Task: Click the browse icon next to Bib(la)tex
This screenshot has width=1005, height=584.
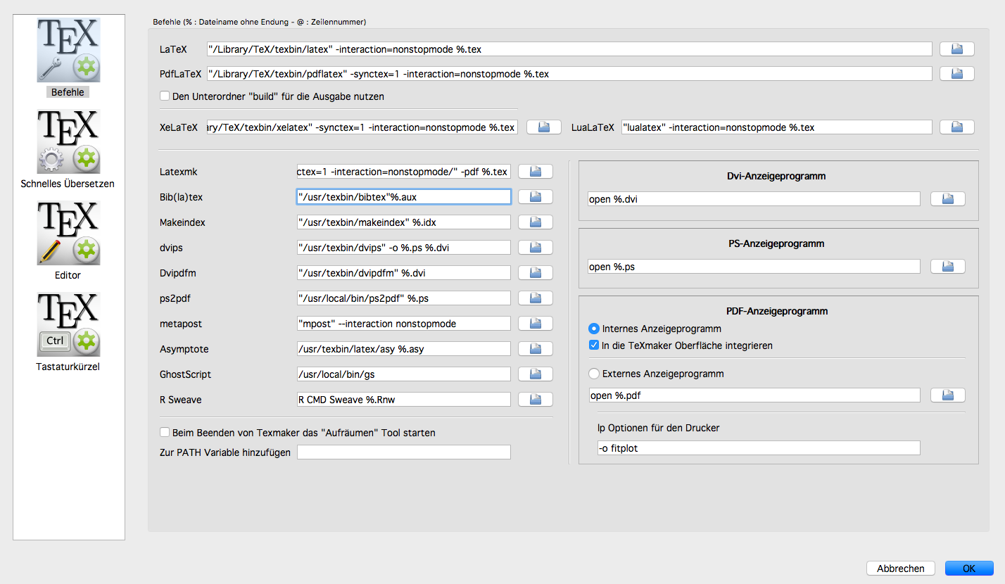Action: click(x=536, y=197)
